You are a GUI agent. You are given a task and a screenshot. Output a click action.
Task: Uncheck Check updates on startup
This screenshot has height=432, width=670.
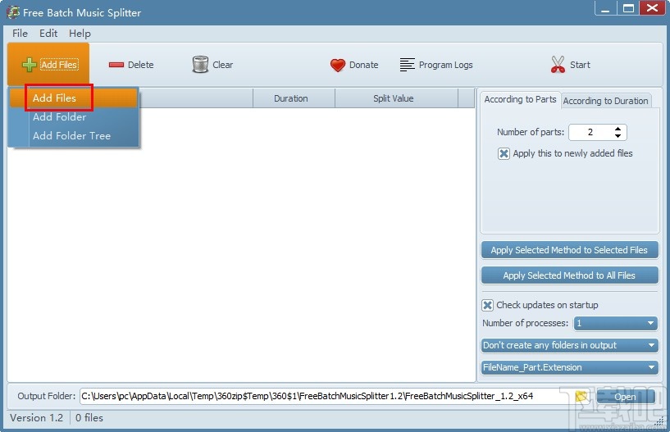point(488,305)
